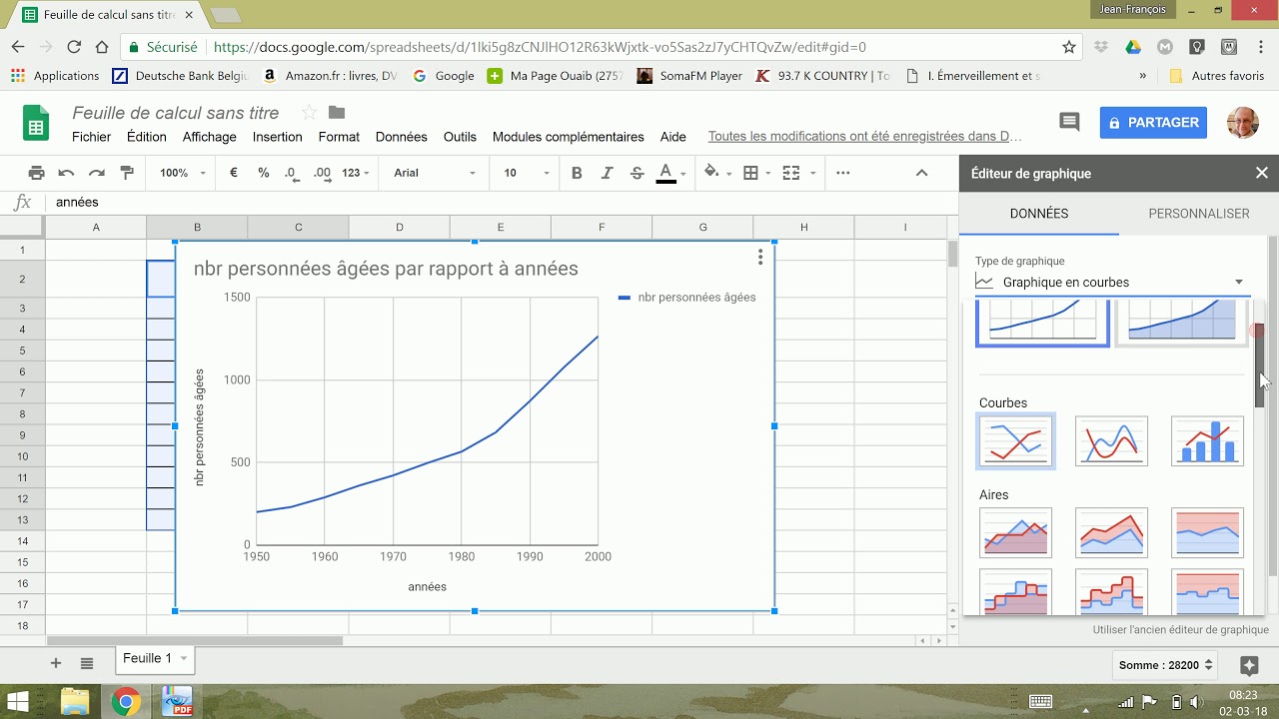The width and height of the screenshot is (1279, 719).
Task: Open the fill color picker
Action: click(x=715, y=173)
